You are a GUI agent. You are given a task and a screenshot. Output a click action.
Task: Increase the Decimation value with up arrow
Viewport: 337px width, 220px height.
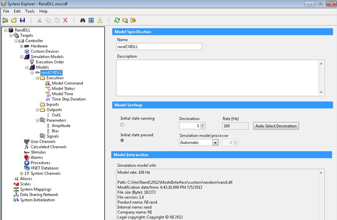203,124
